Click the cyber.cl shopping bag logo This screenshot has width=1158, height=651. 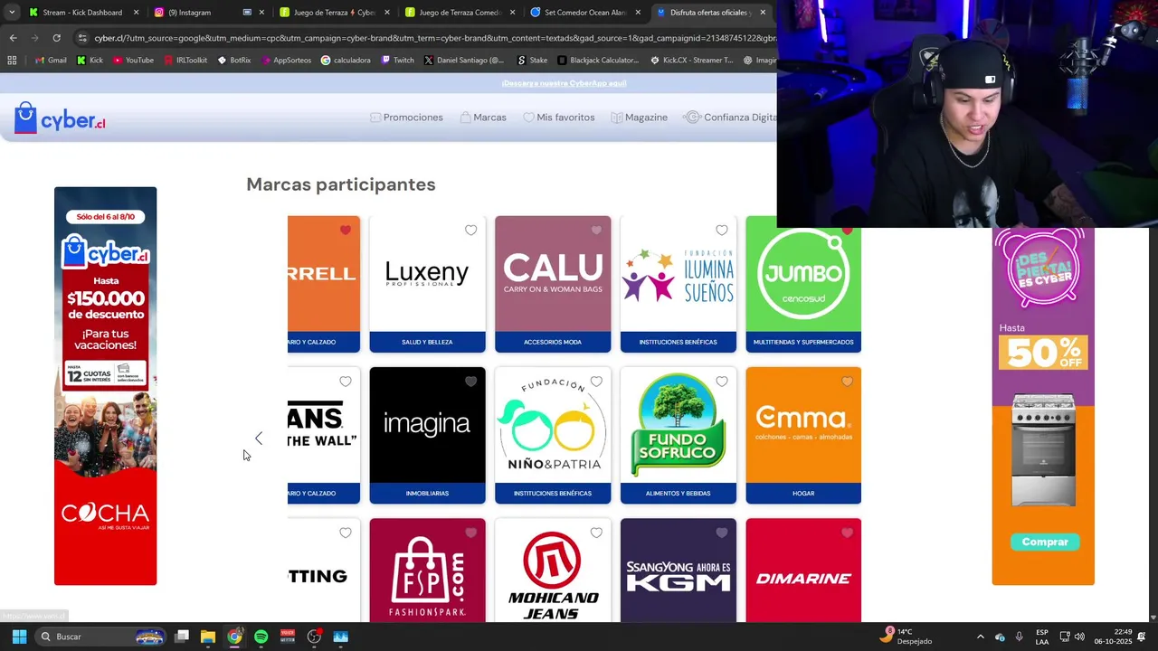[x=60, y=118]
